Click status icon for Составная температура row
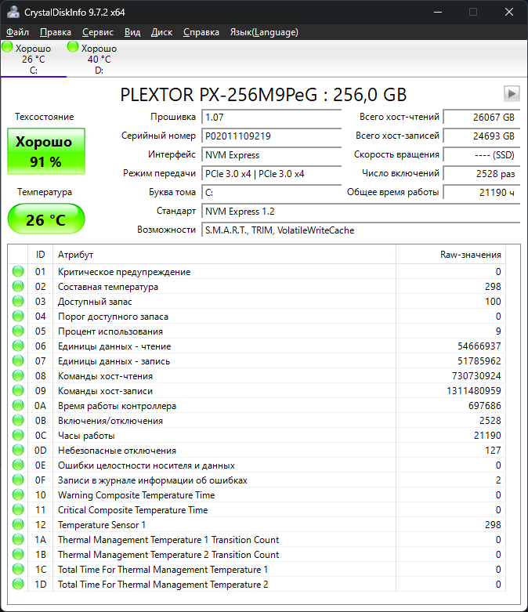The width and height of the screenshot is (528, 612). click(x=18, y=286)
